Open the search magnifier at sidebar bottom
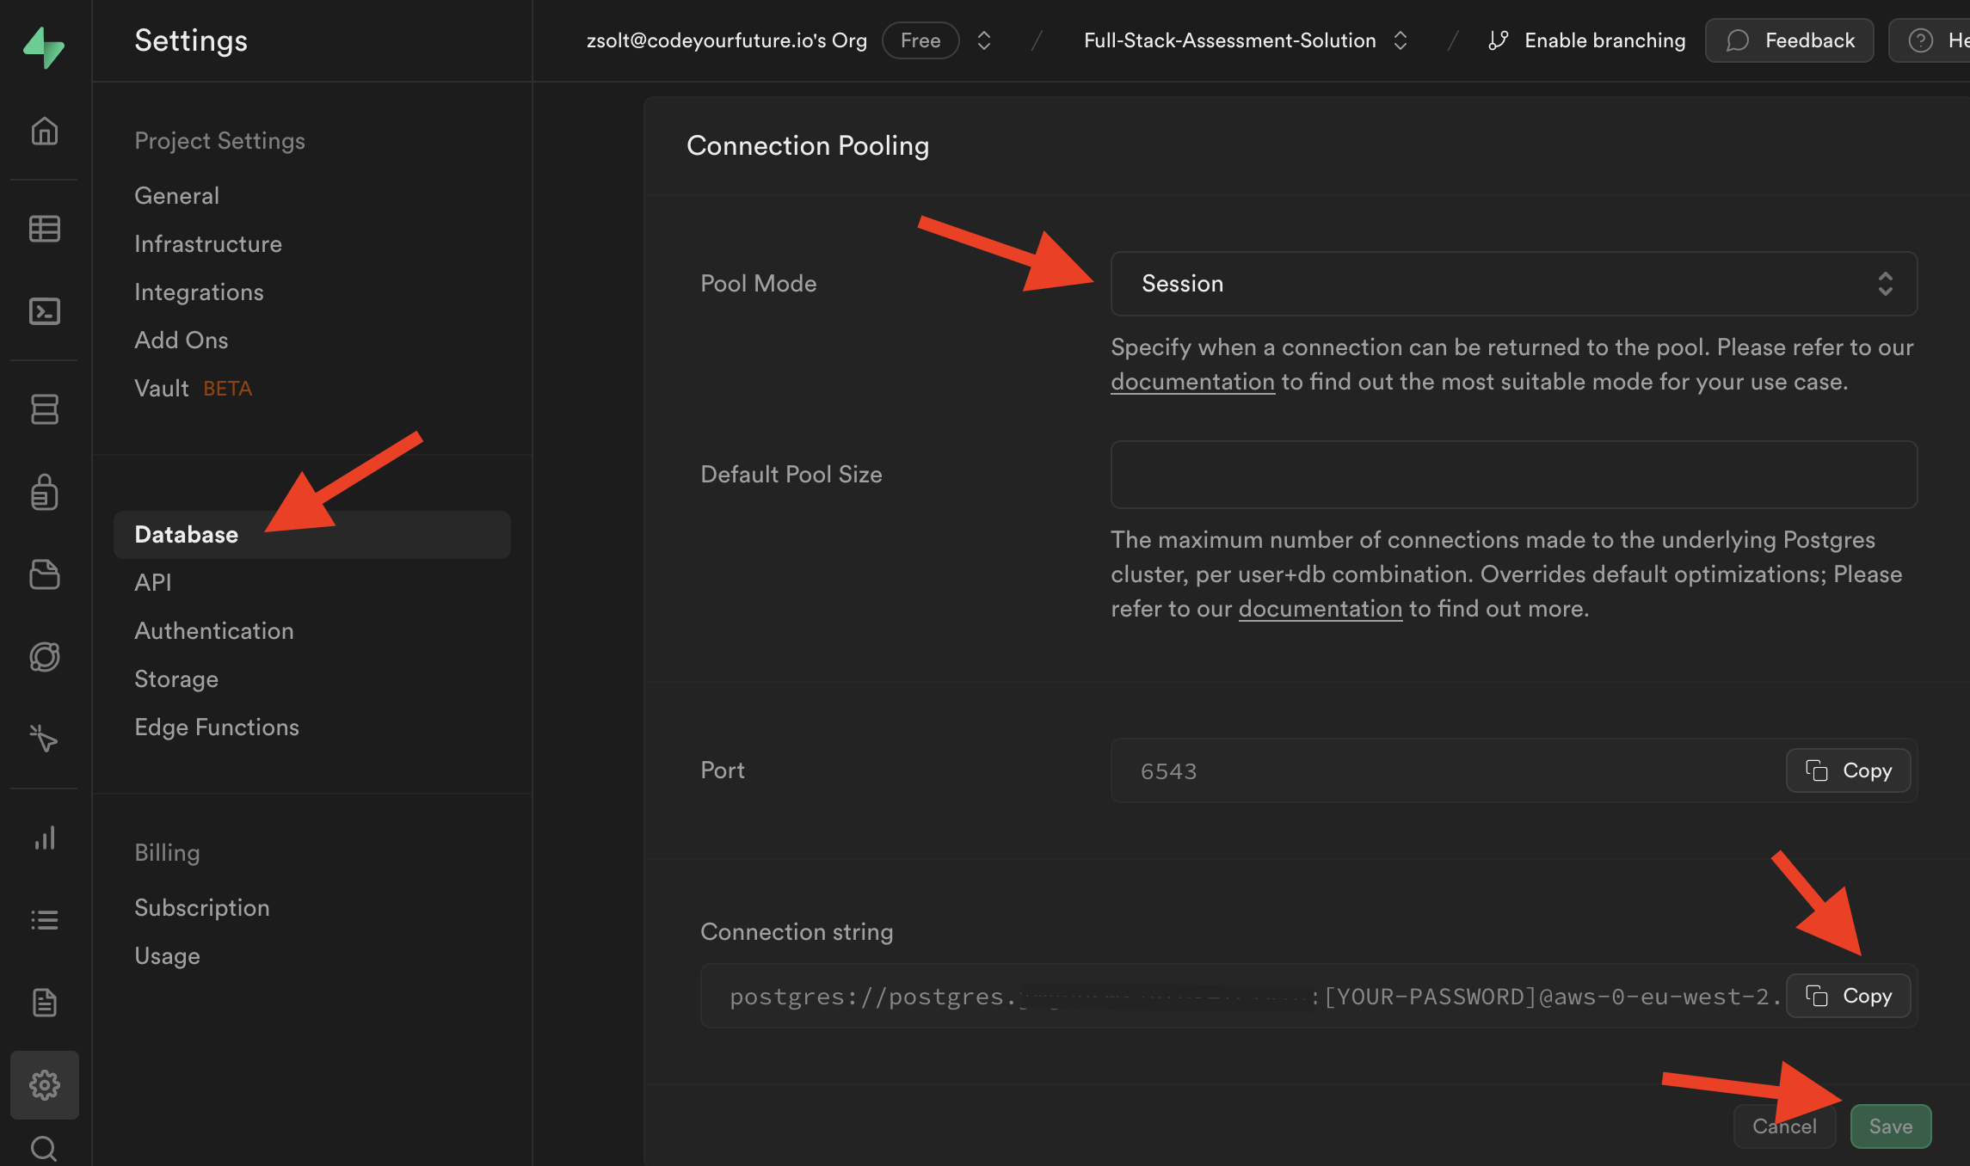The width and height of the screenshot is (1970, 1166). [x=45, y=1149]
